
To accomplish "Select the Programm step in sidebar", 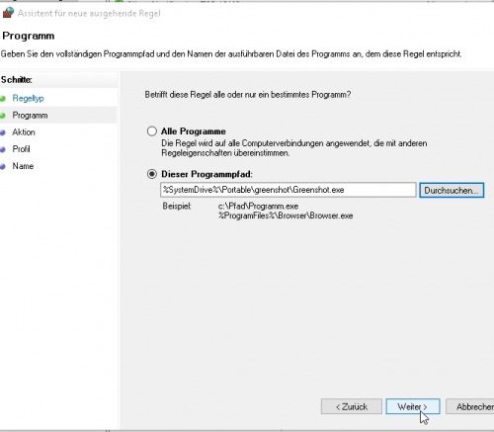I will pyautogui.click(x=30, y=116).
